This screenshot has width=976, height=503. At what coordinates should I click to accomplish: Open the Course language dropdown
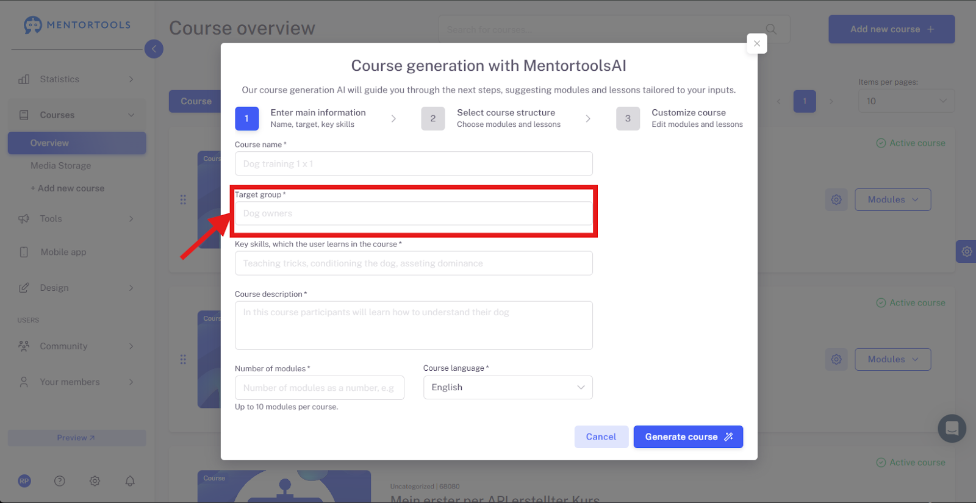[x=508, y=388]
